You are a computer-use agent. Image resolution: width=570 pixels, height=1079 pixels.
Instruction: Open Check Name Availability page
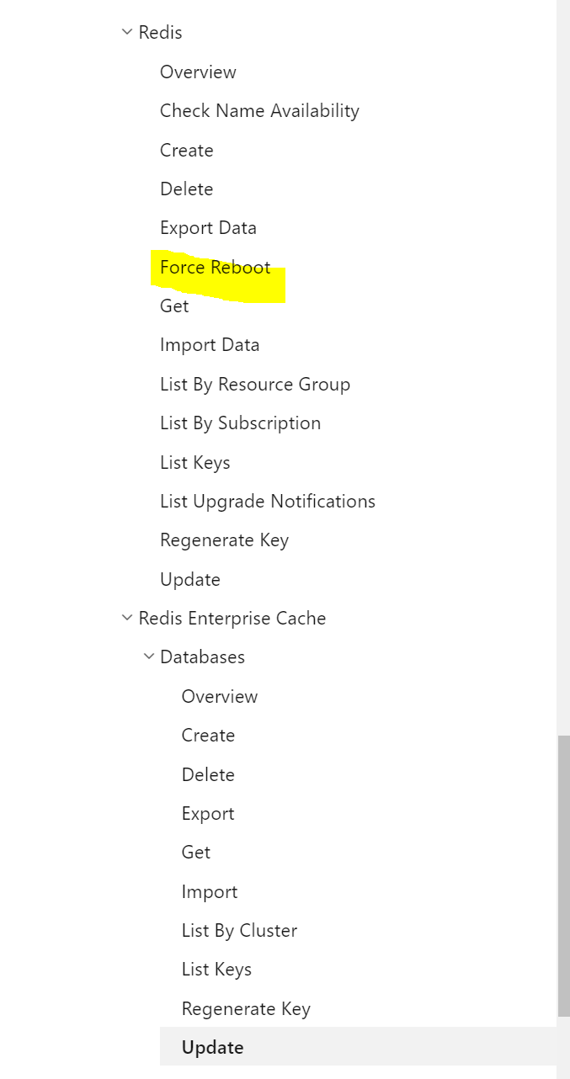(259, 110)
